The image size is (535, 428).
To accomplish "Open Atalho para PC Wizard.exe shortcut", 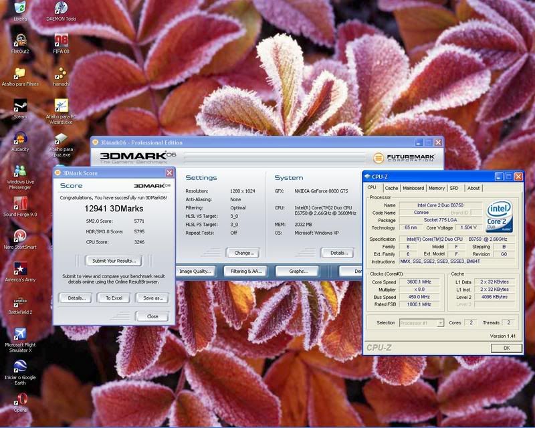I will tap(61, 110).
